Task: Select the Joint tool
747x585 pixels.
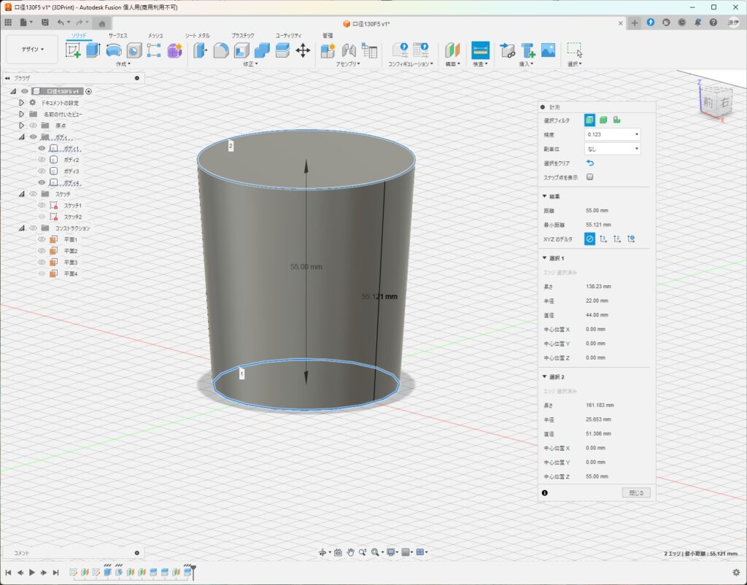Action: (x=349, y=50)
